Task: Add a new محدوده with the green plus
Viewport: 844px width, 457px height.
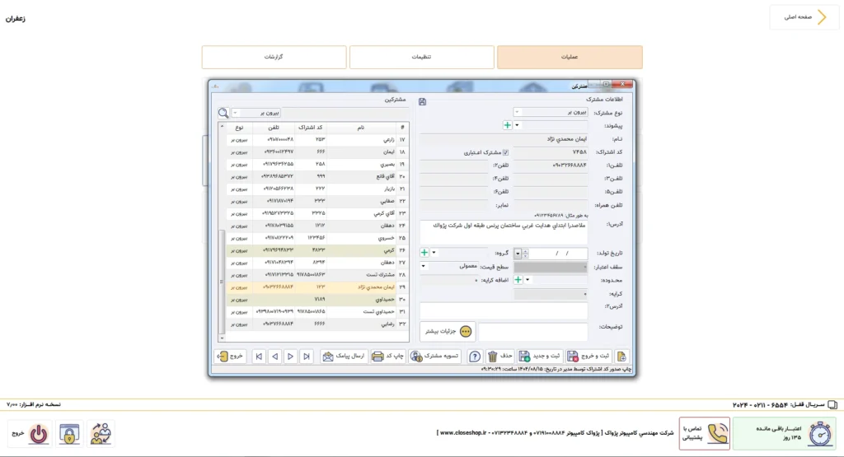Action: click(x=518, y=280)
